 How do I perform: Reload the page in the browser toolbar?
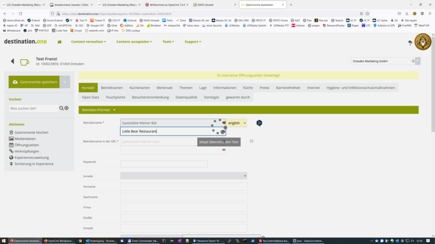tap(20, 13)
